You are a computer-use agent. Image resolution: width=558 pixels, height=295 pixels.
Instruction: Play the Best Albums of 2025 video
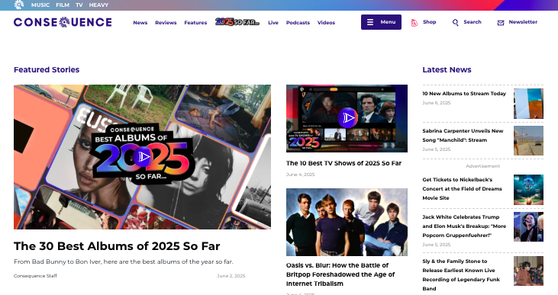coord(144,156)
